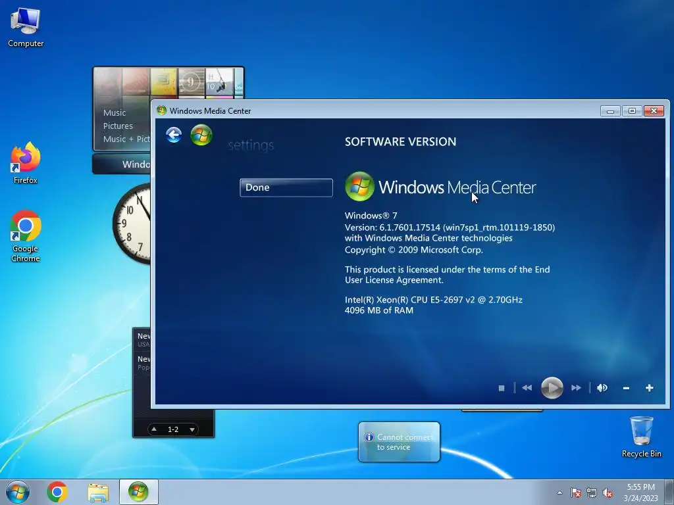
Task: Go to next page in feed gadget
Action: (192, 429)
